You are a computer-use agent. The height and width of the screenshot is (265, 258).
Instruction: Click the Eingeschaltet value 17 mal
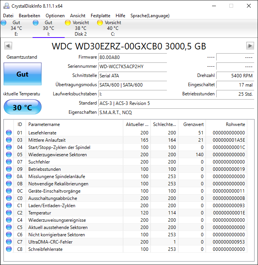[x=235, y=85]
